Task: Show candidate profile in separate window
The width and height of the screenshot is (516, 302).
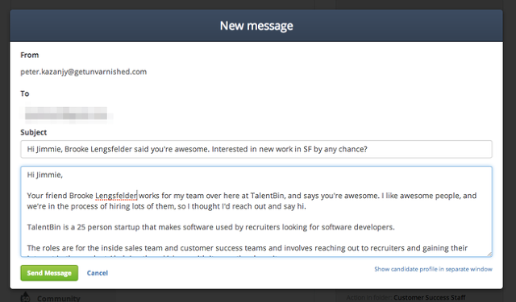Action: 433,269
